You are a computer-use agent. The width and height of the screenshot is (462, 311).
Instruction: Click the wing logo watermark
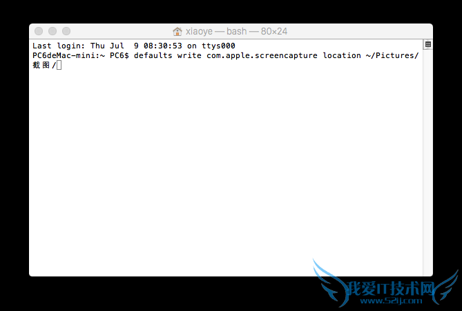(330, 283)
